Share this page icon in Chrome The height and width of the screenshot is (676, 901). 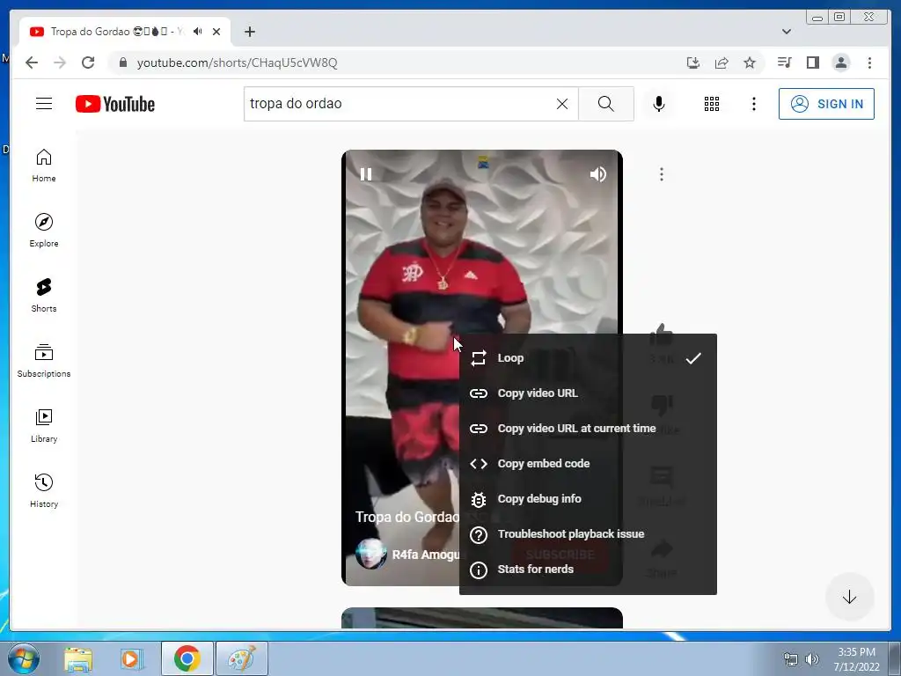722,62
